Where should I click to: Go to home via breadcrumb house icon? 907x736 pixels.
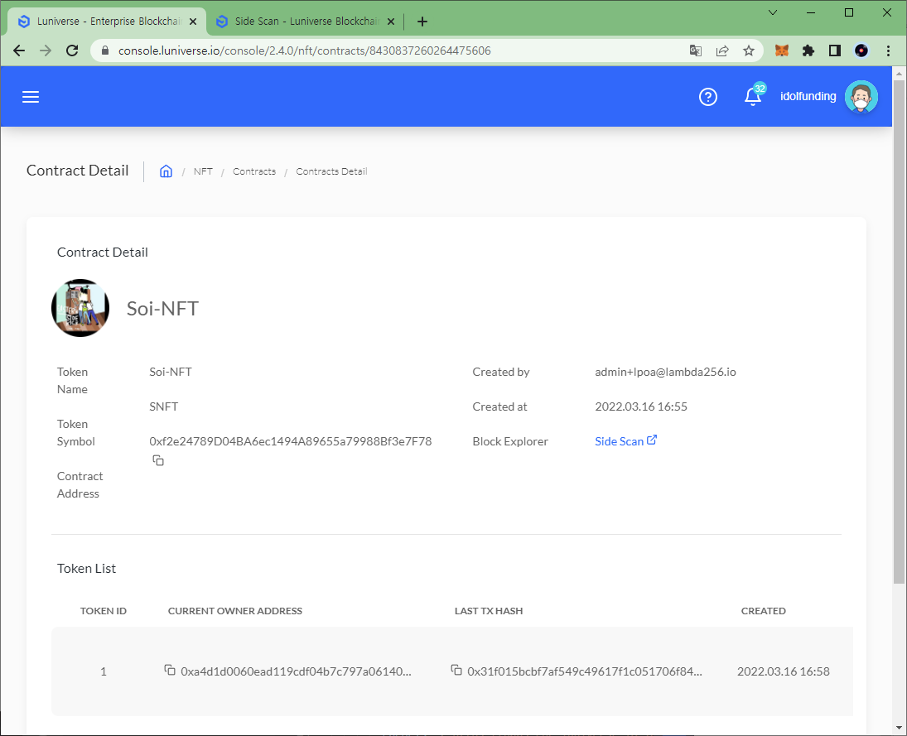[x=166, y=171]
